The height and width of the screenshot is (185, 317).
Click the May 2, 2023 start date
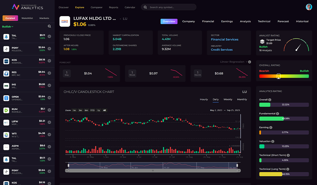tap(216, 110)
